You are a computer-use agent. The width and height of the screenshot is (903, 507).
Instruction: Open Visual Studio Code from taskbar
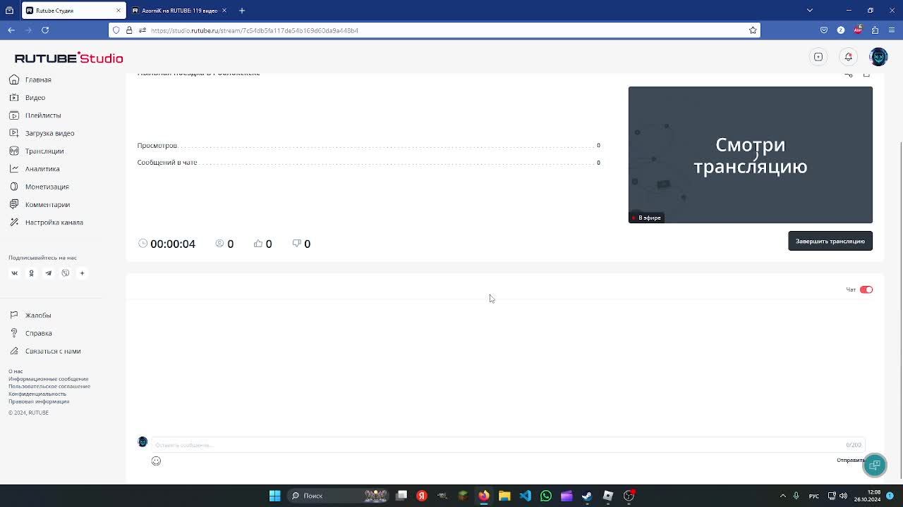tap(526, 496)
